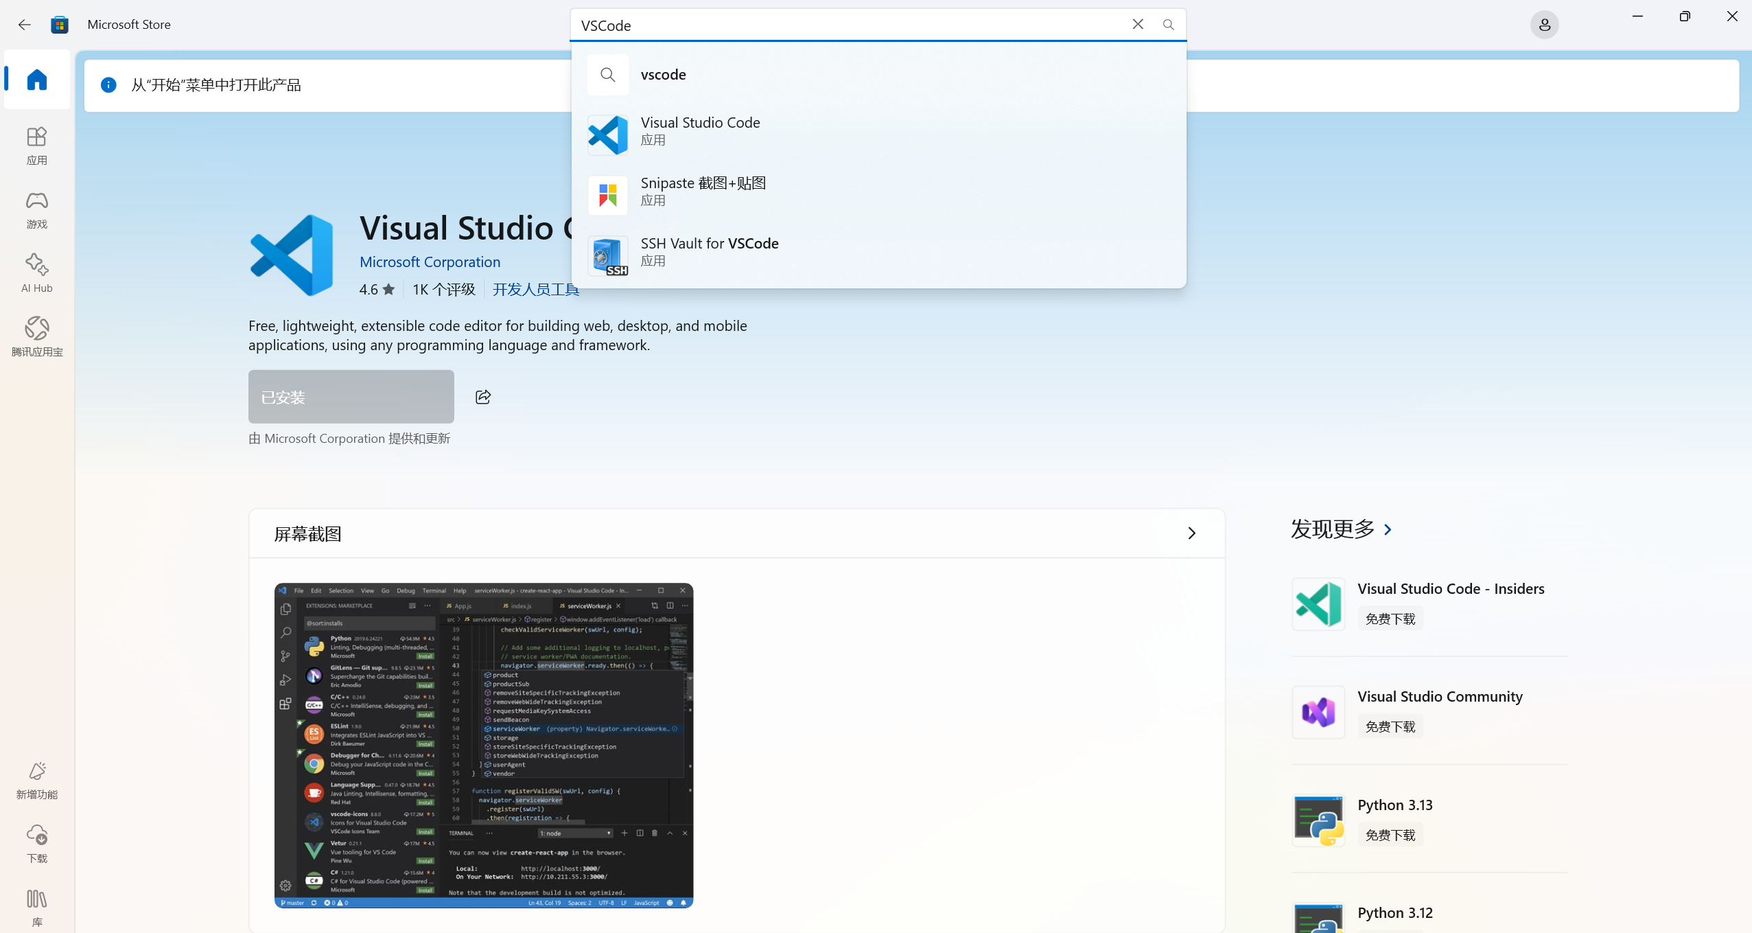
Task: Expand the screenshots section chevron
Action: [1191, 533]
